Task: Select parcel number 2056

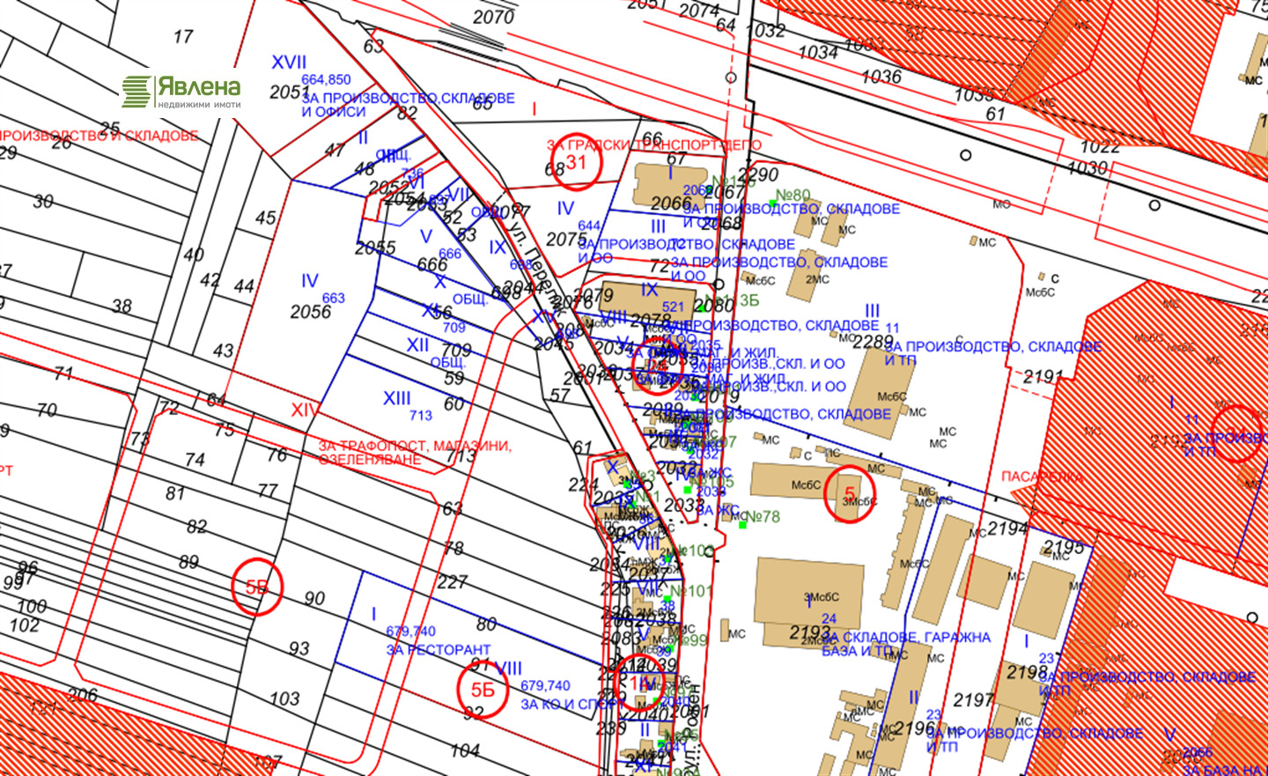Action: (x=311, y=312)
